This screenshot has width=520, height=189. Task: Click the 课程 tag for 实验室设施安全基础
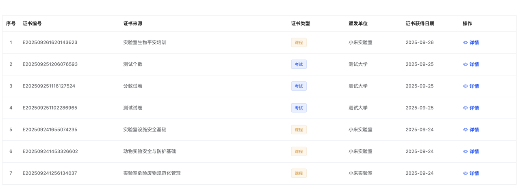(299, 130)
